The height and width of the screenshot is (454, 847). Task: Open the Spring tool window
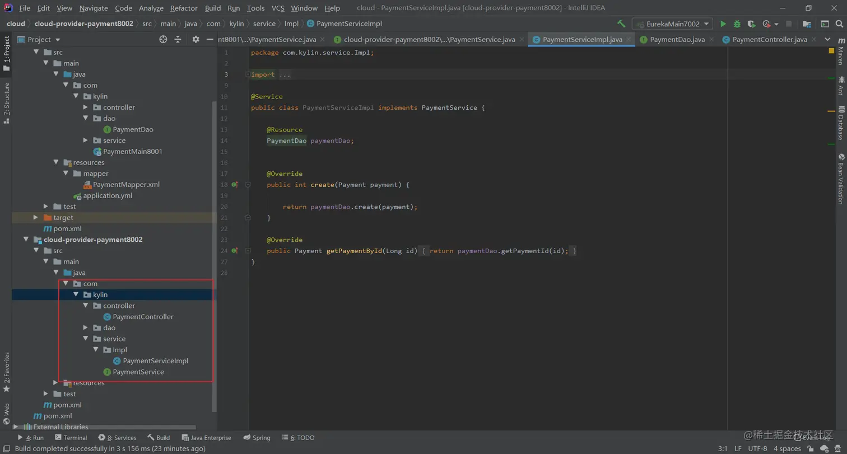tap(257, 438)
